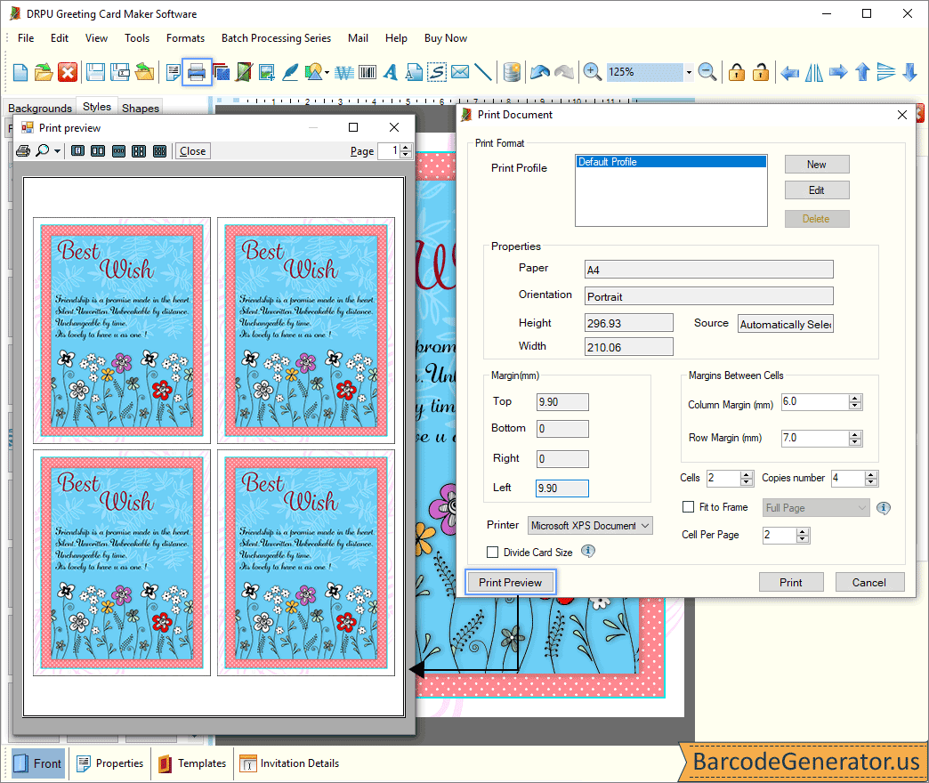Click the red X delete icon in toolbar
The height and width of the screenshot is (783, 929).
68,72
